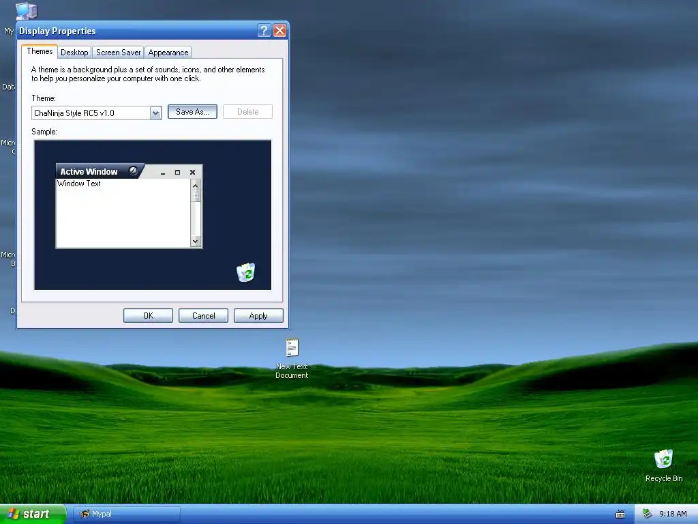The width and height of the screenshot is (698, 524).
Task: Expand the Theme dropdown arrow
Action: click(155, 113)
